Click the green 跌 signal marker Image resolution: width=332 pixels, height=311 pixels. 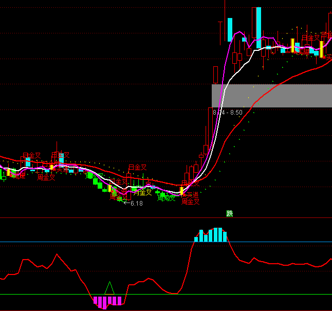[230, 214]
